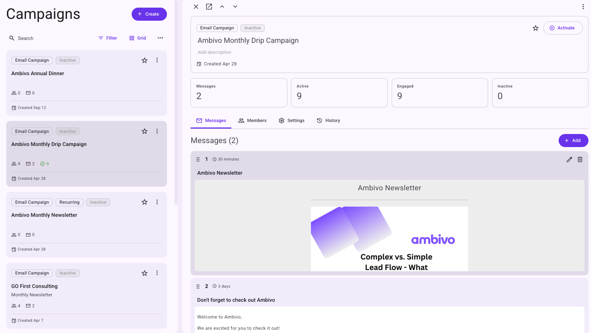Click the Inactive stat card

click(540, 93)
